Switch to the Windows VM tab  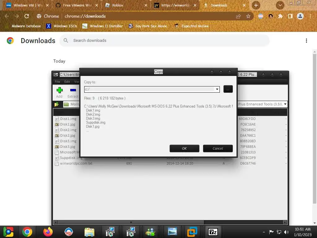click(28, 5)
